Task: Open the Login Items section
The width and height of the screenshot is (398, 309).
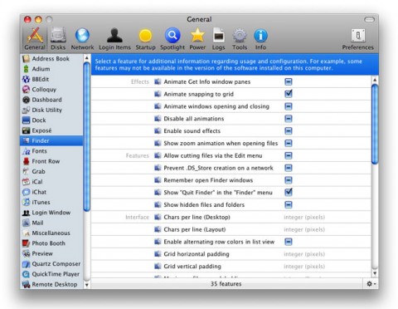Action: pyautogui.click(x=114, y=39)
